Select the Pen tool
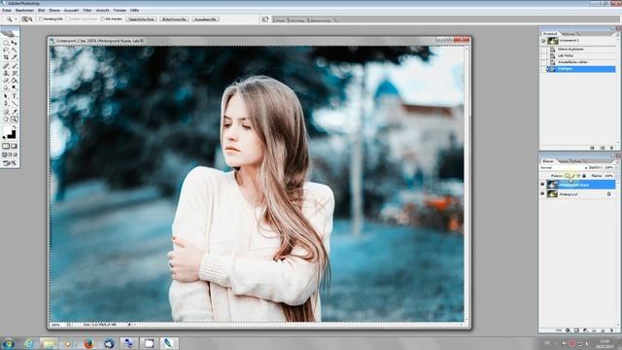 tap(6, 104)
